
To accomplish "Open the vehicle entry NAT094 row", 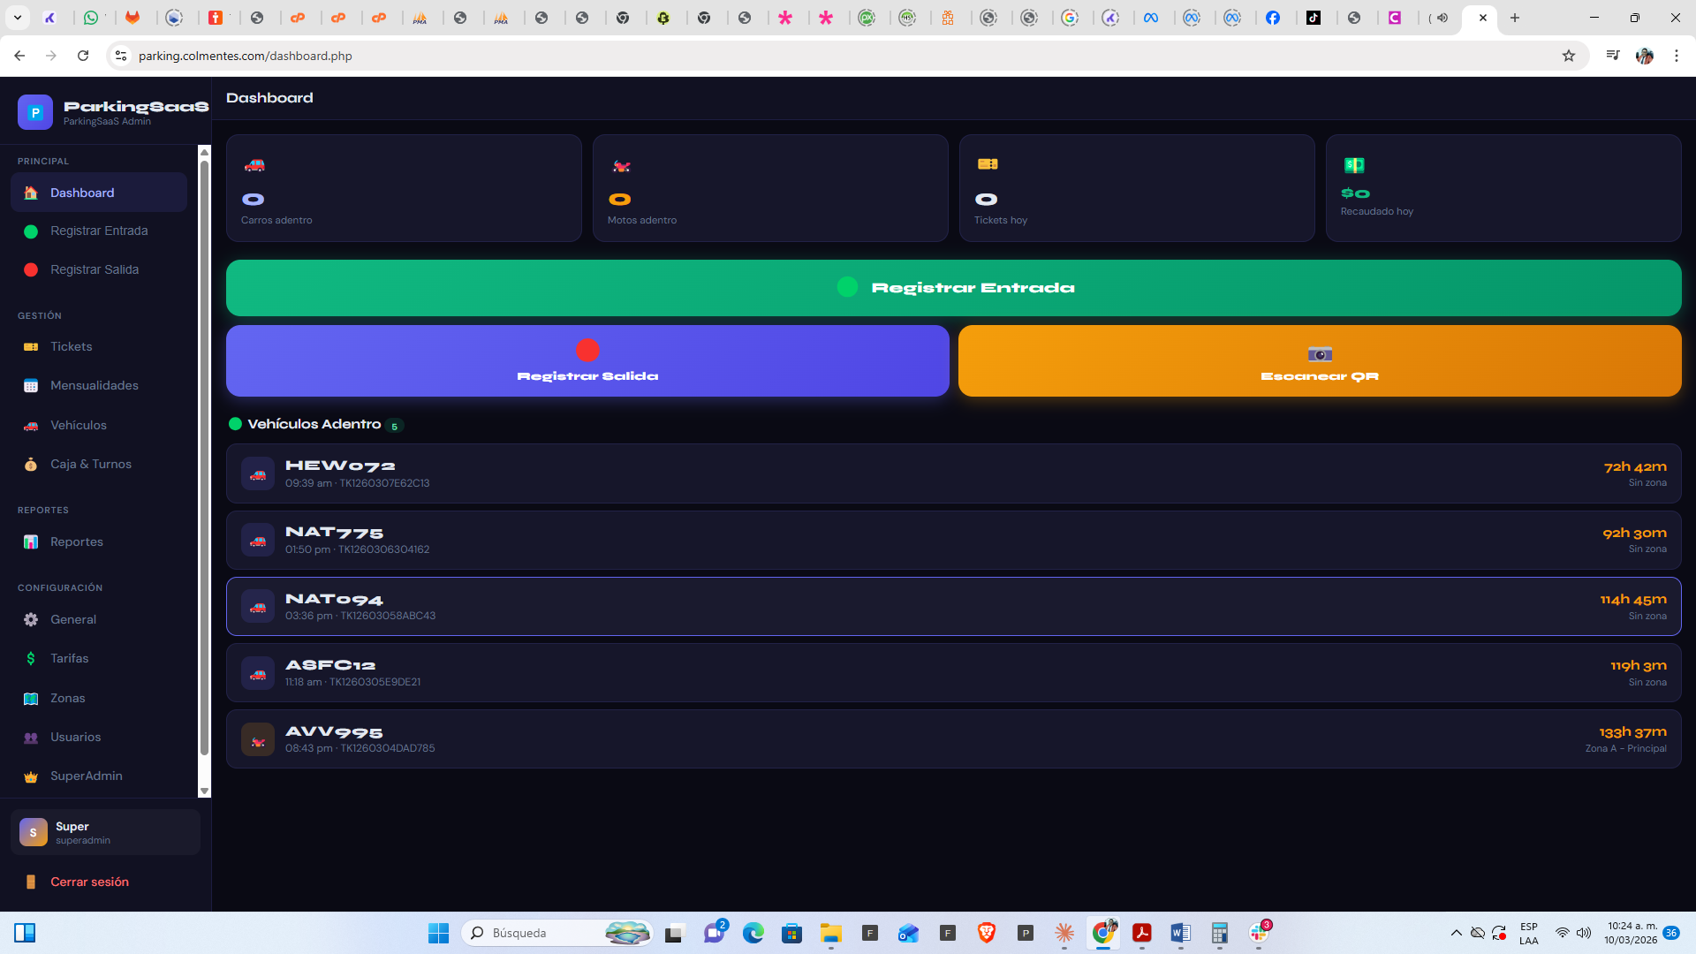I will 953,607.
